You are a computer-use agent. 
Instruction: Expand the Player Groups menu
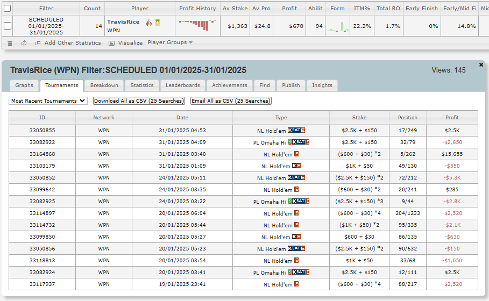pyautogui.click(x=170, y=42)
